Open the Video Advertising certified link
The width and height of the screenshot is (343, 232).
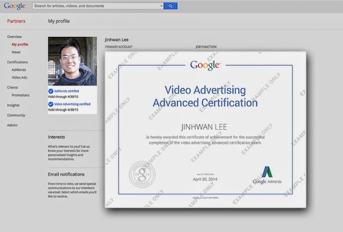(x=72, y=104)
